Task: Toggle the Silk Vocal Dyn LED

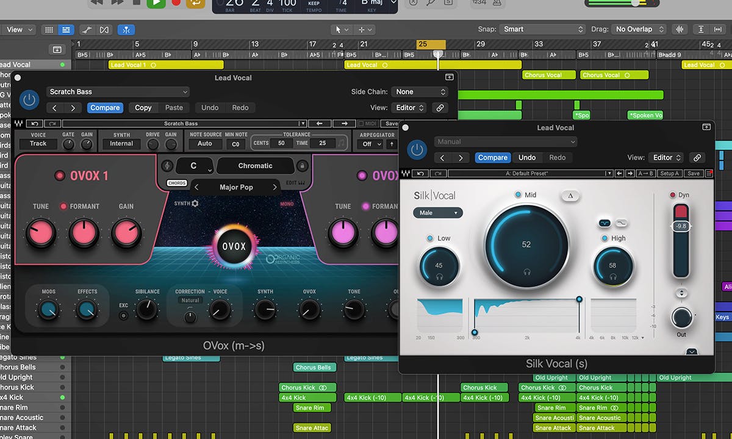Action: (x=673, y=195)
